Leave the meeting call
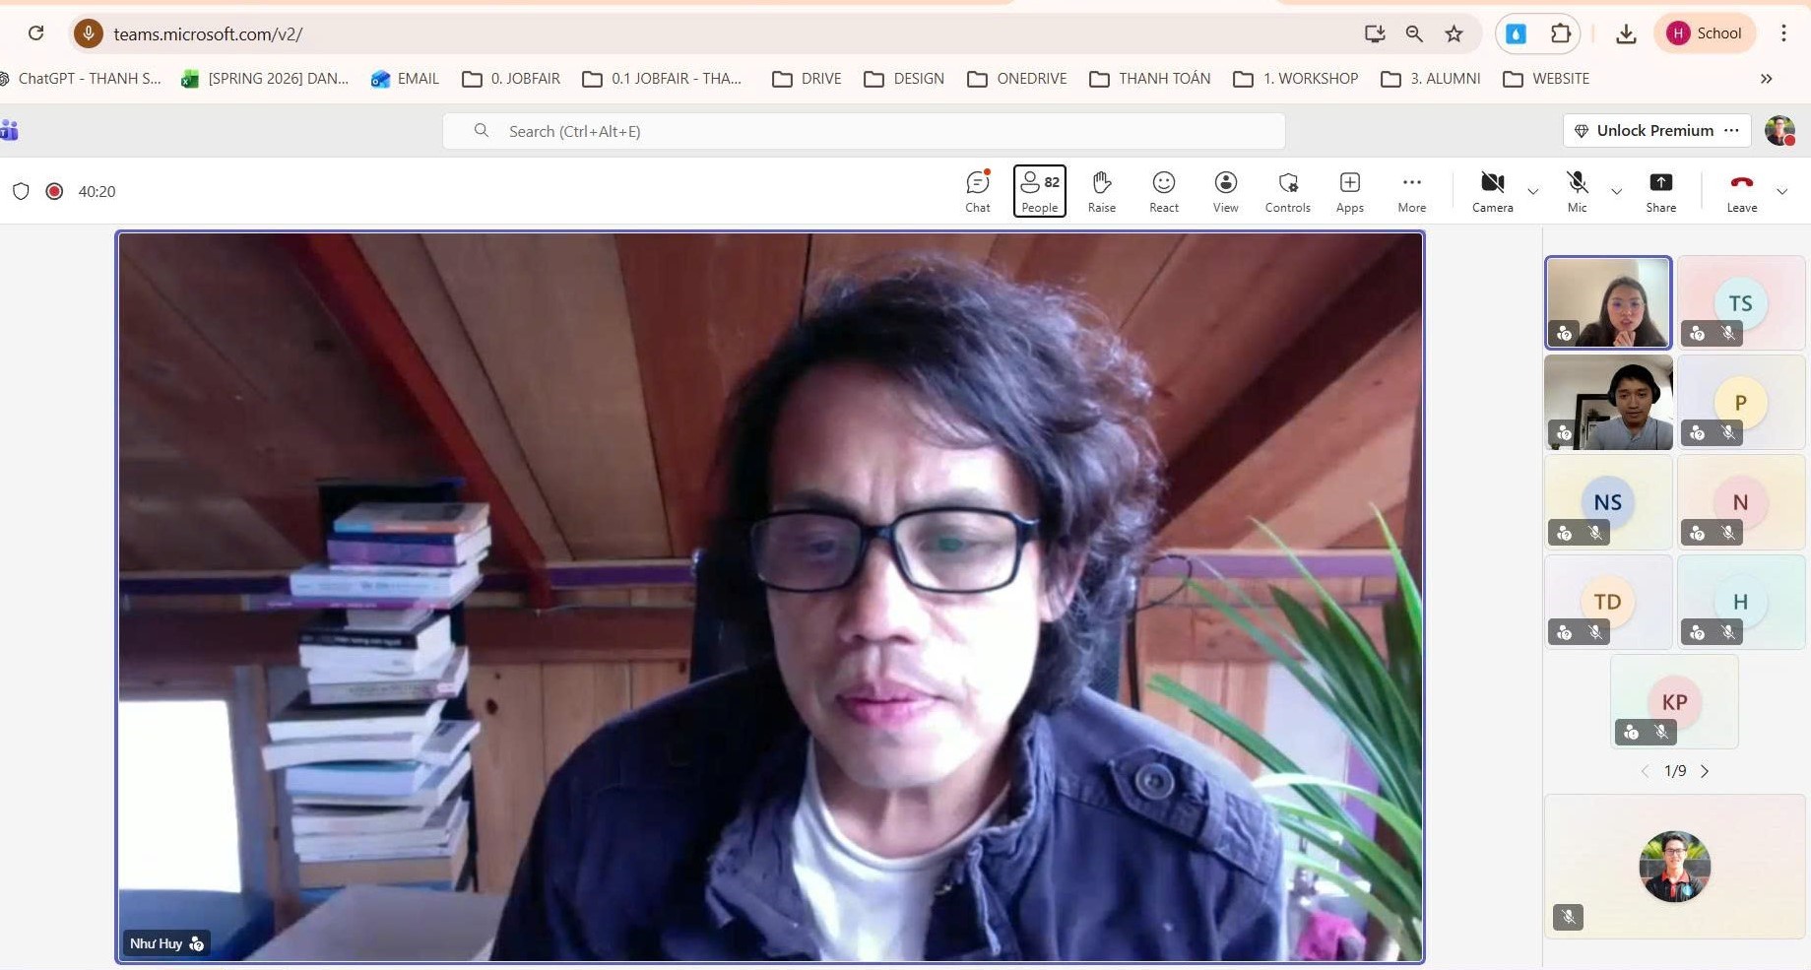 tap(1741, 191)
